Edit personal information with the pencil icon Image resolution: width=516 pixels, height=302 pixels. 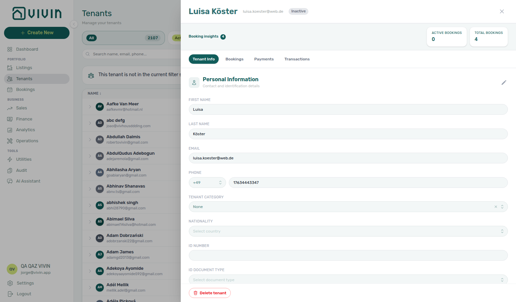click(504, 83)
